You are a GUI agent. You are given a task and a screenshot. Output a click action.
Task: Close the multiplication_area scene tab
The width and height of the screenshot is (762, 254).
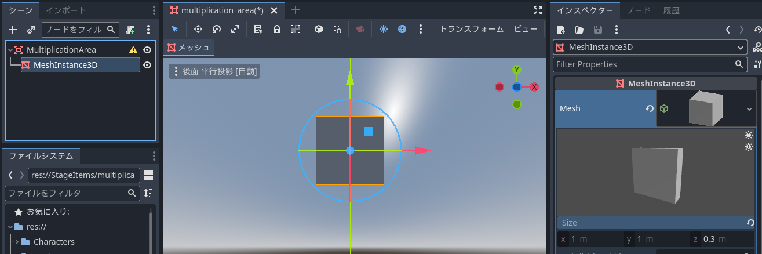(x=274, y=10)
